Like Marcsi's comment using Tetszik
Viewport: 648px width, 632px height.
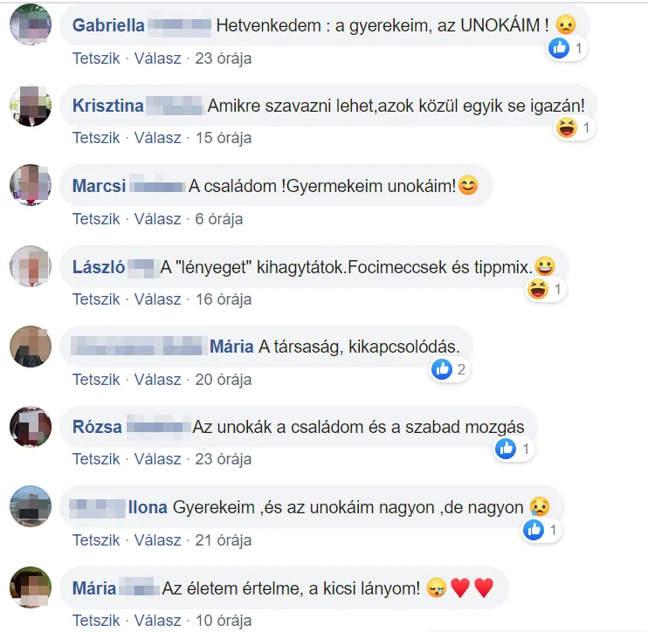pyautogui.click(x=96, y=218)
